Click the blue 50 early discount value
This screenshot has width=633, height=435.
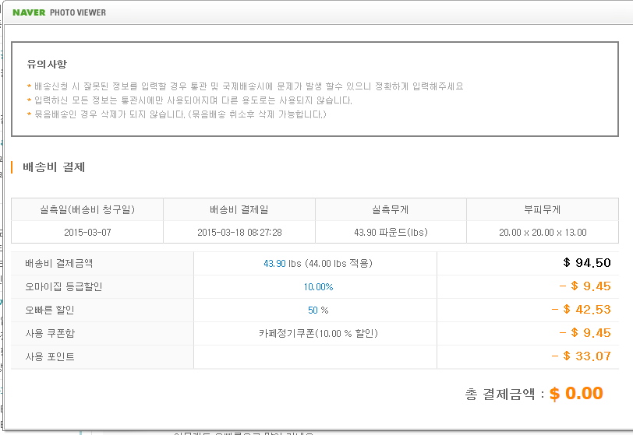coord(313,310)
